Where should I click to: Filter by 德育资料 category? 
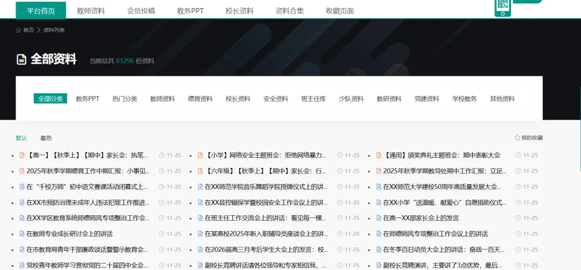pos(200,99)
